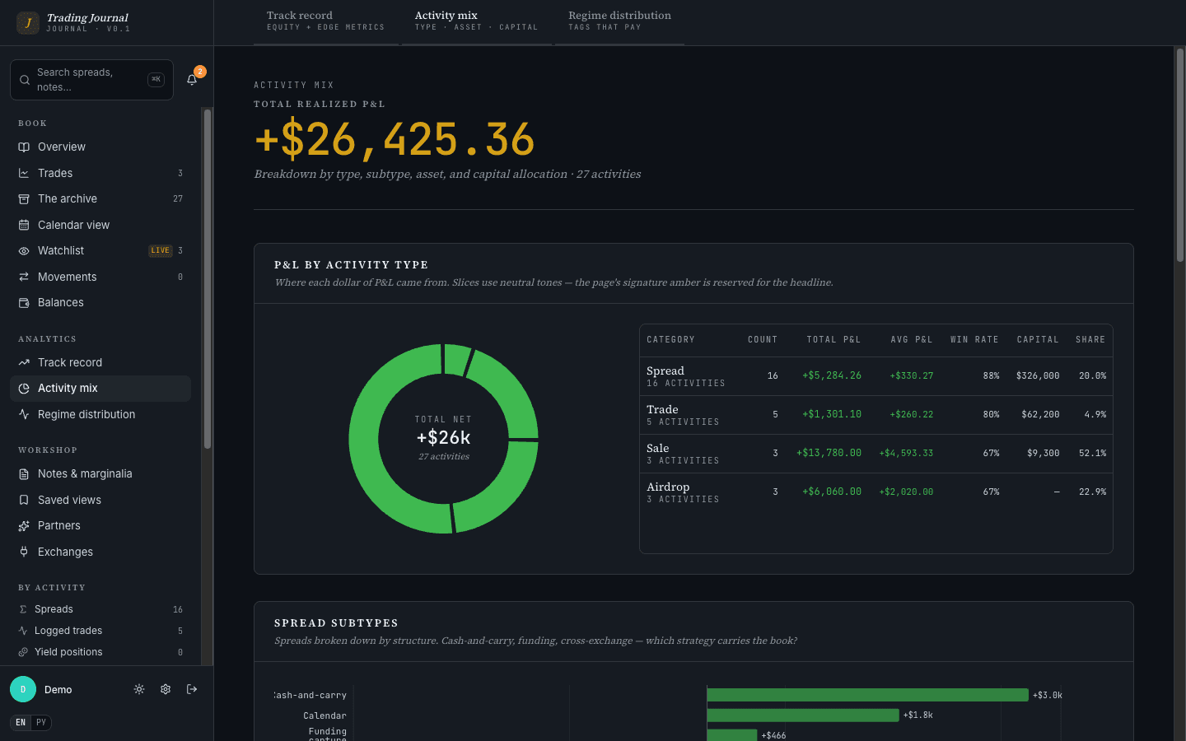Click the Balances wallet icon
The height and width of the screenshot is (741, 1186).
click(x=24, y=302)
